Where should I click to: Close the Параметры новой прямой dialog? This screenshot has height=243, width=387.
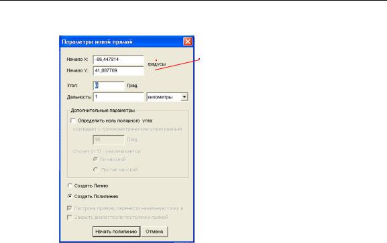point(188,42)
